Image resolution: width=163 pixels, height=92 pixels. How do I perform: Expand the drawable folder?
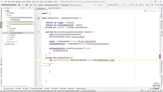pos(7,28)
